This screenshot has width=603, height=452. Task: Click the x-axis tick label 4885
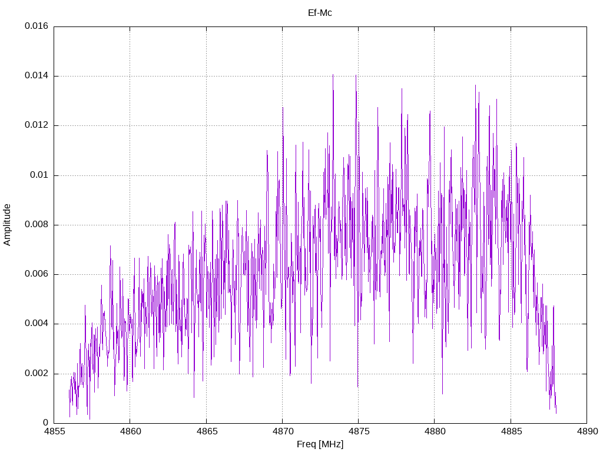coord(511,431)
